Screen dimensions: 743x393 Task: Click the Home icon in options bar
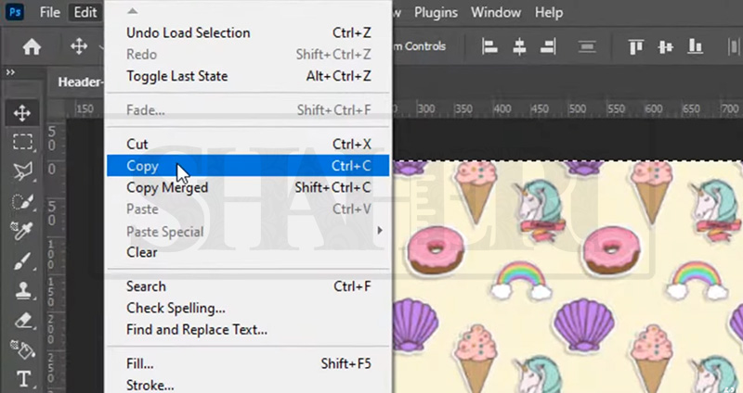(x=32, y=46)
